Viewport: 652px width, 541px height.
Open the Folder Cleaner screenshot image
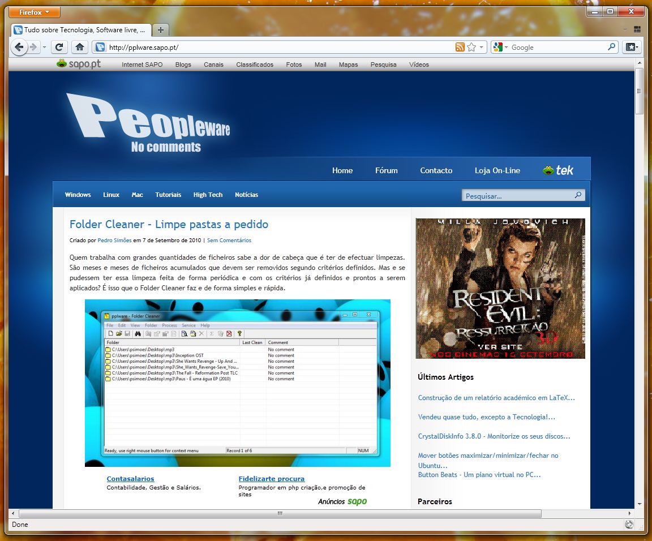tap(238, 383)
